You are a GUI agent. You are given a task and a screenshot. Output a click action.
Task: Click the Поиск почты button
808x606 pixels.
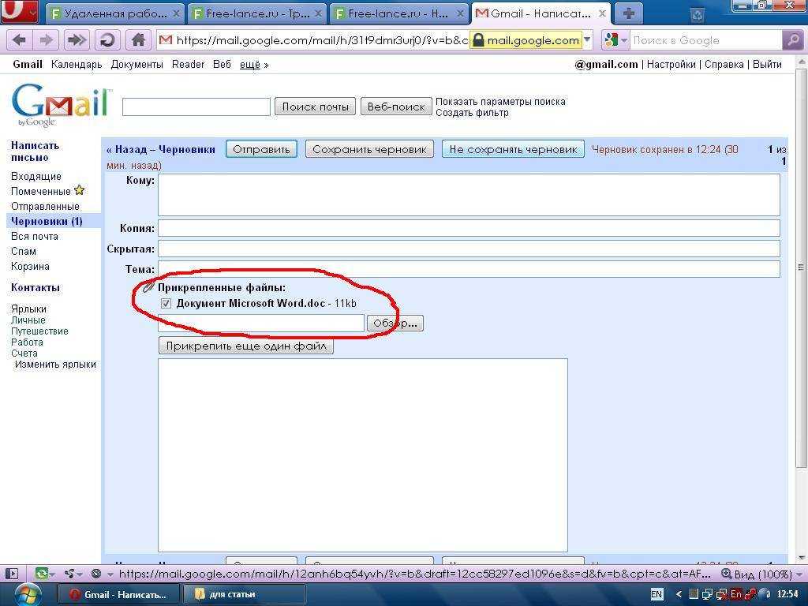[315, 107]
